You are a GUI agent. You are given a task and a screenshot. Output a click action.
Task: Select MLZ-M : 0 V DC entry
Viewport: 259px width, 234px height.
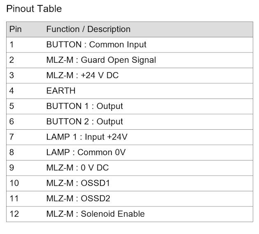tap(77, 168)
